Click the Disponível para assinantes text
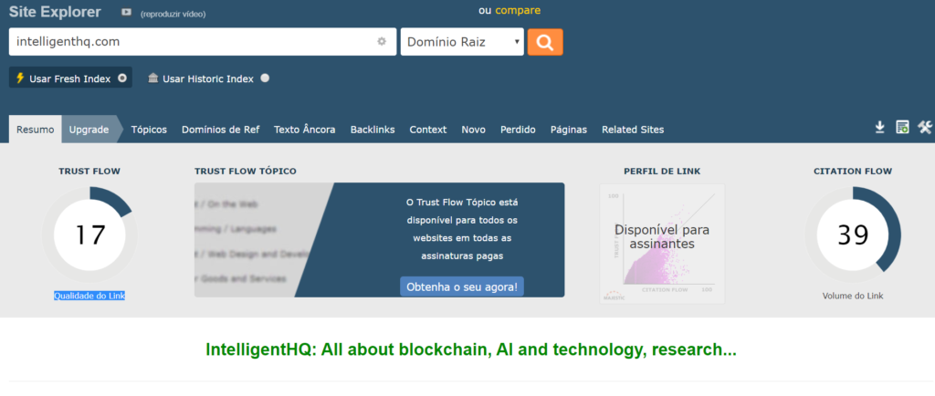This screenshot has width=935, height=396. pos(662,236)
